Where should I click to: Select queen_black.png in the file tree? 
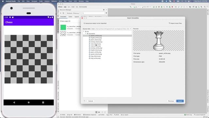pyautogui.click(x=96, y=54)
